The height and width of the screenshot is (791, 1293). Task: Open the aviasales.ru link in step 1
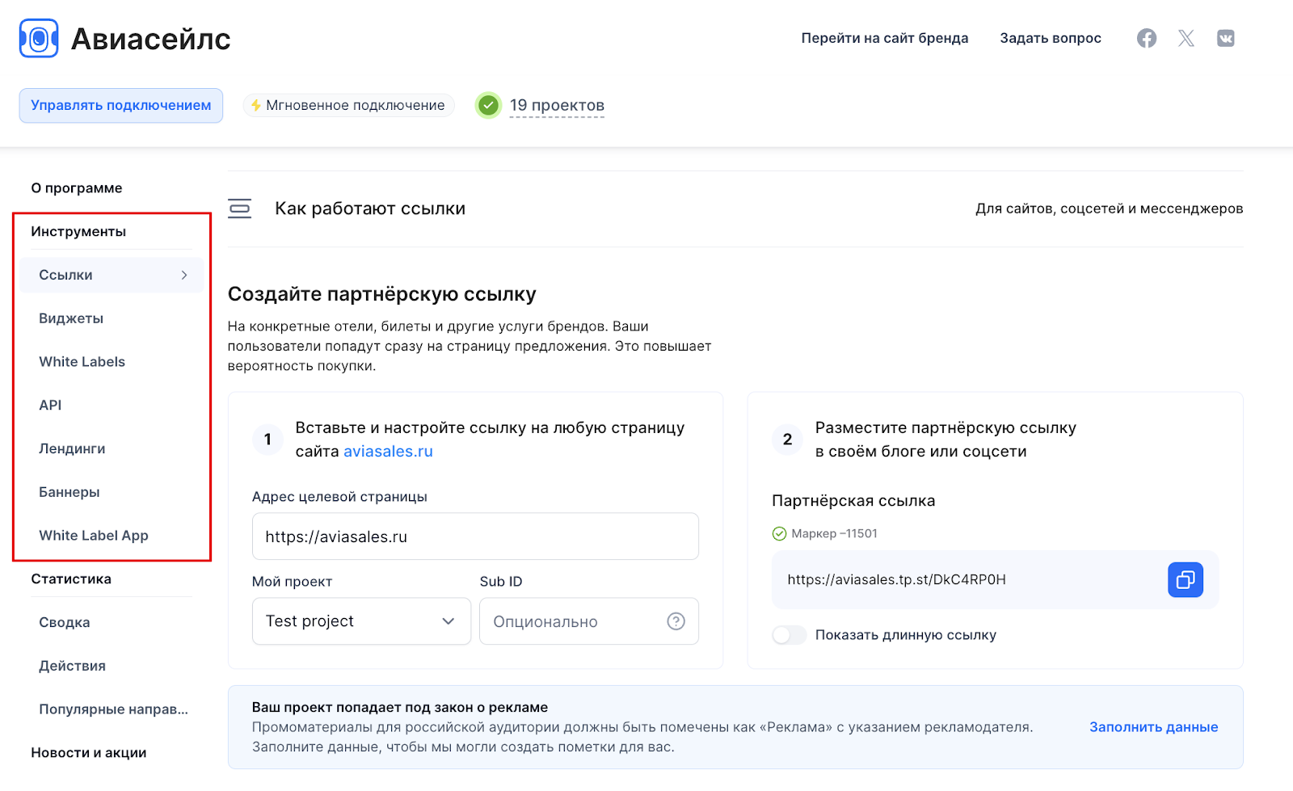(388, 452)
